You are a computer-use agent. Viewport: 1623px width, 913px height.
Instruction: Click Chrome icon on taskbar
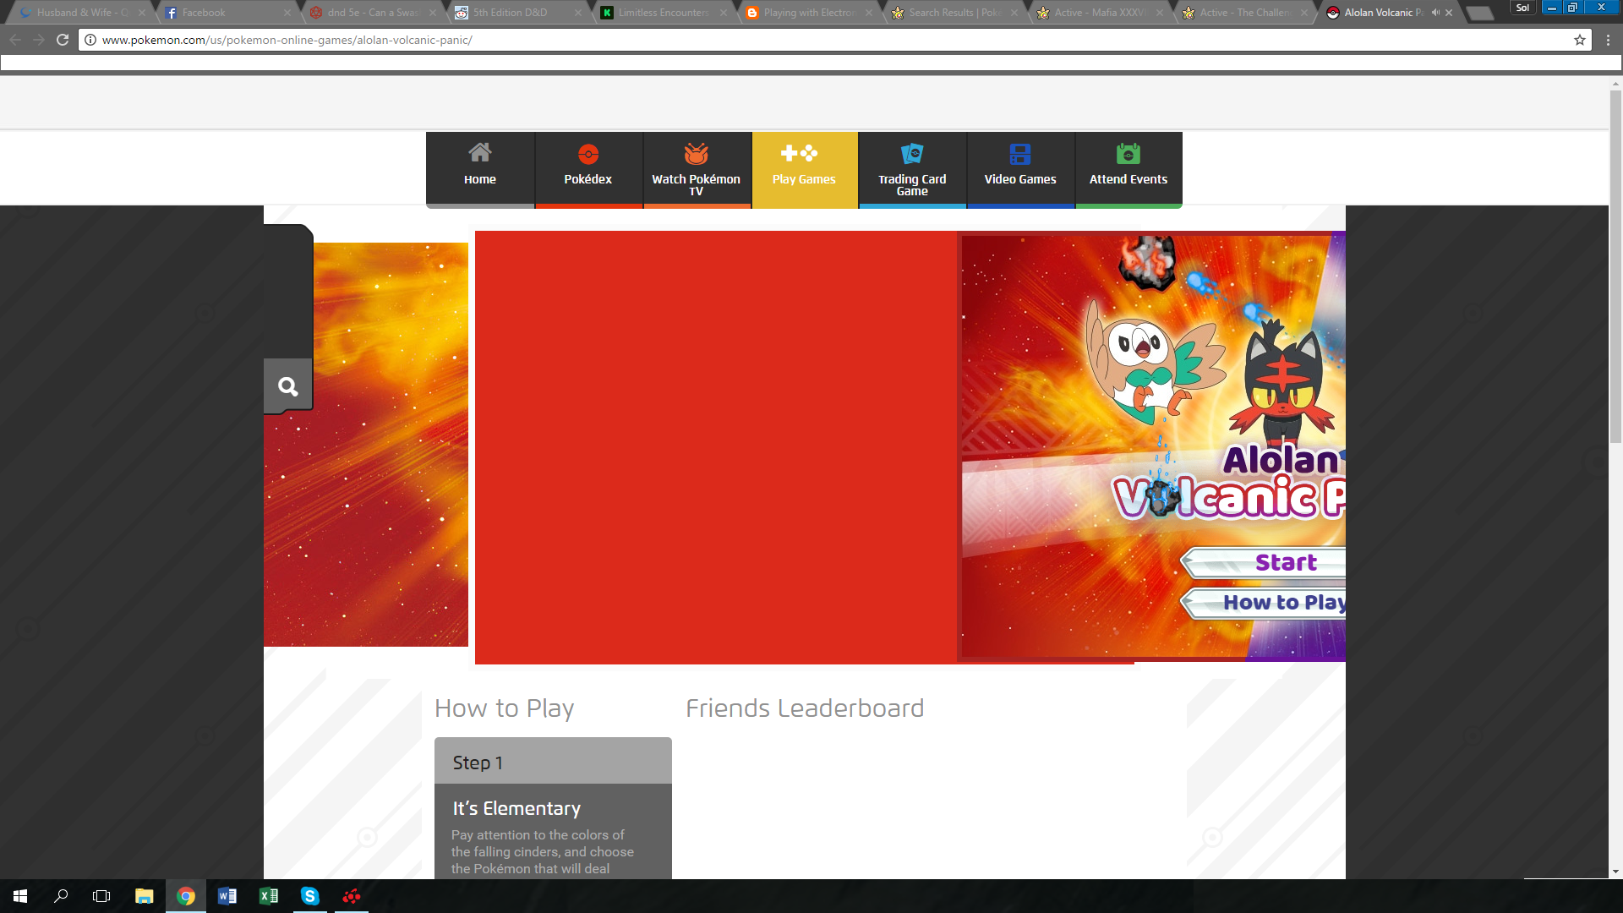point(186,896)
